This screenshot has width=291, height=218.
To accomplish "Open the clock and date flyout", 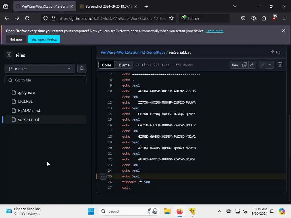I will click(x=259, y=211).
